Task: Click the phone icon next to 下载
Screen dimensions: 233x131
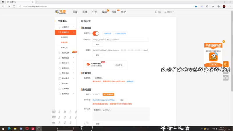Action: pos(156,12)
